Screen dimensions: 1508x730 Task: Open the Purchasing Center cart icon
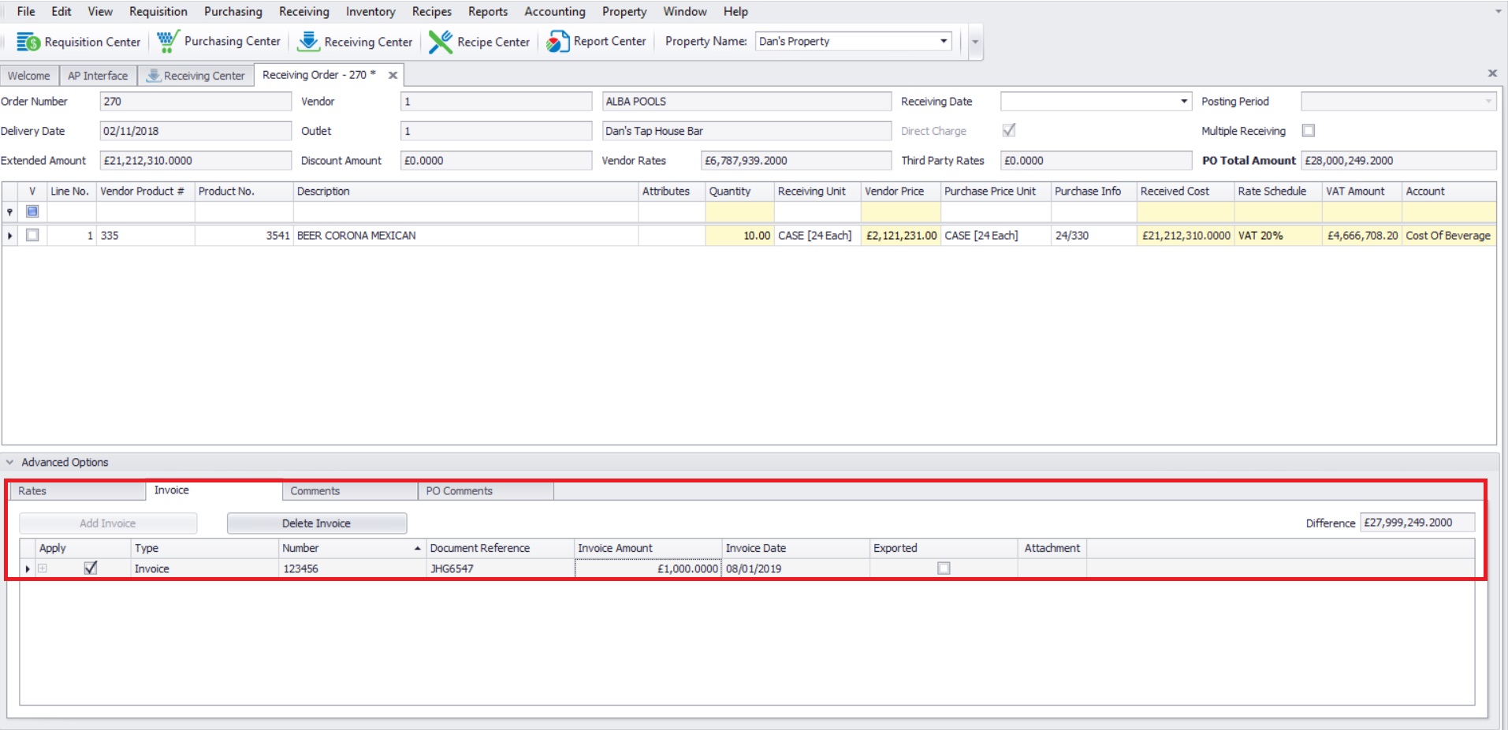(167, 41)
